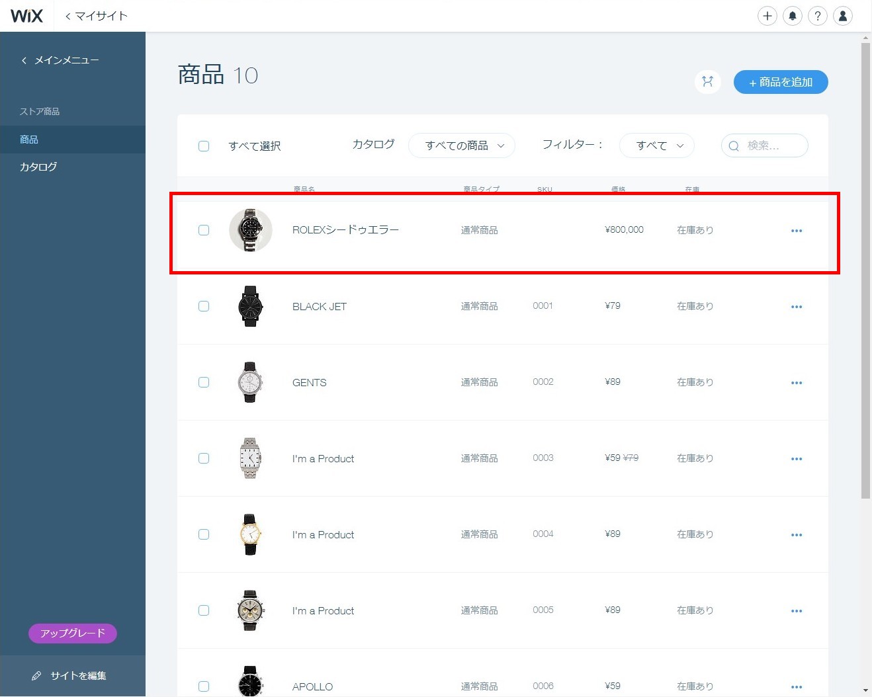
Task: Open more options for ROLEXシードゥエラー
Action: pyautogui.click(x=797, y=231)
